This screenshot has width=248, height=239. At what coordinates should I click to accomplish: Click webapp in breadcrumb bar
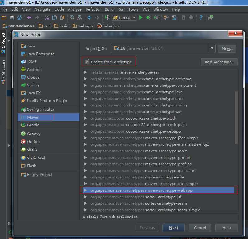[x=83, y=26]
